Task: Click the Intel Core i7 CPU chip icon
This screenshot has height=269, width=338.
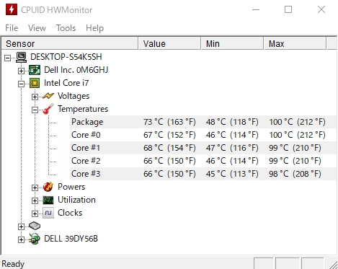Action: (x=35, y=83)
